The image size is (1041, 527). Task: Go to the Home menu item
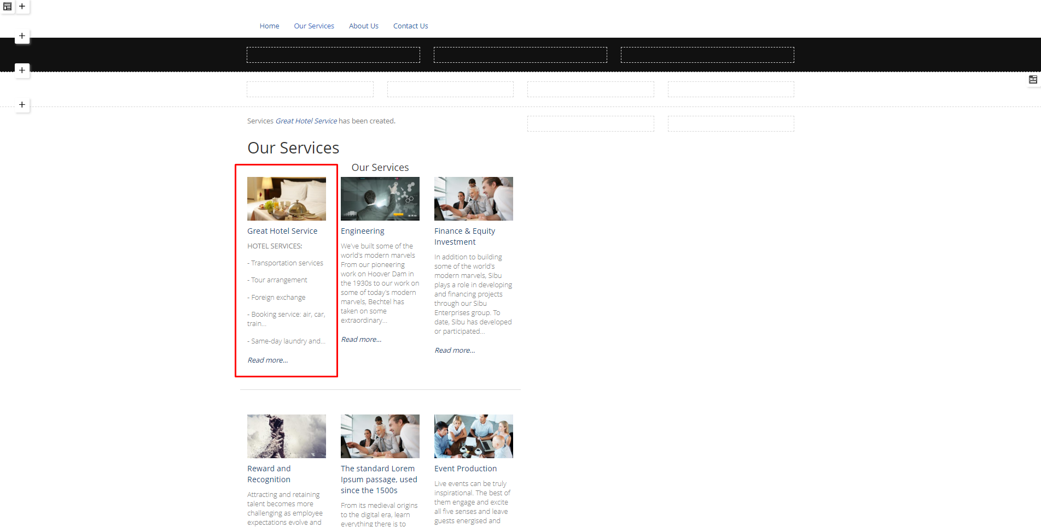click(269, 26)
